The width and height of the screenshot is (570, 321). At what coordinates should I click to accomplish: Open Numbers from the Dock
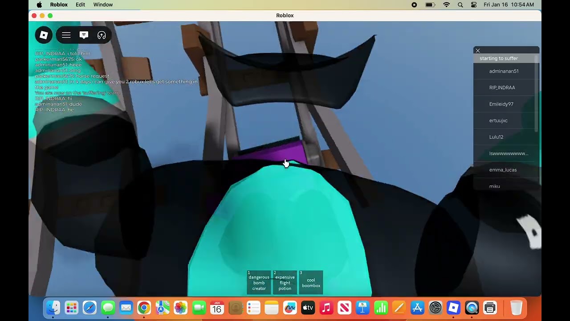[x=381, y=308]
